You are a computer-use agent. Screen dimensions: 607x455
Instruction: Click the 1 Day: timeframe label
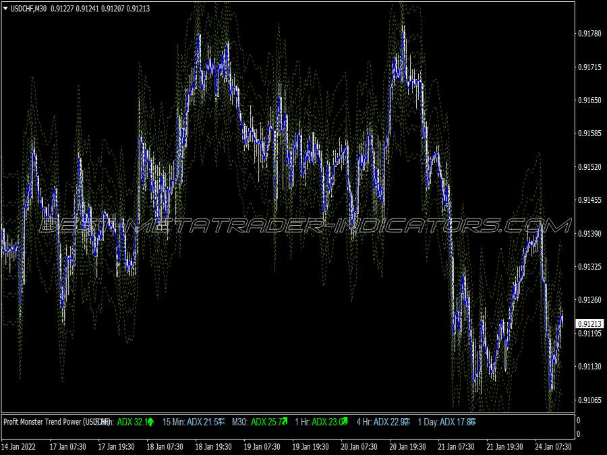428,422
